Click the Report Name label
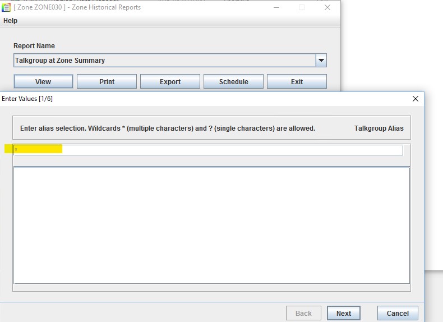 coord(34,46)
